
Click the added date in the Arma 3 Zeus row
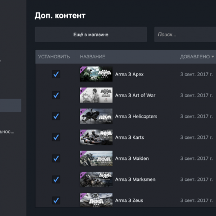tap(197, 200)
